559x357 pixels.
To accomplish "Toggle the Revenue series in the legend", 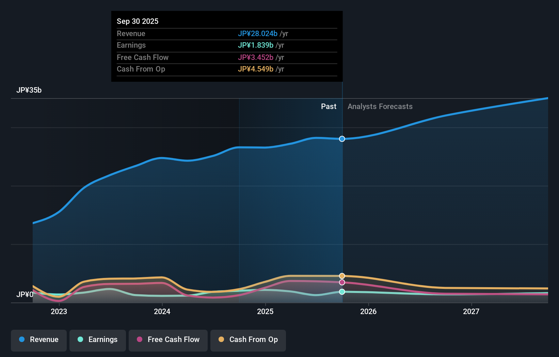I will point(38,340).
